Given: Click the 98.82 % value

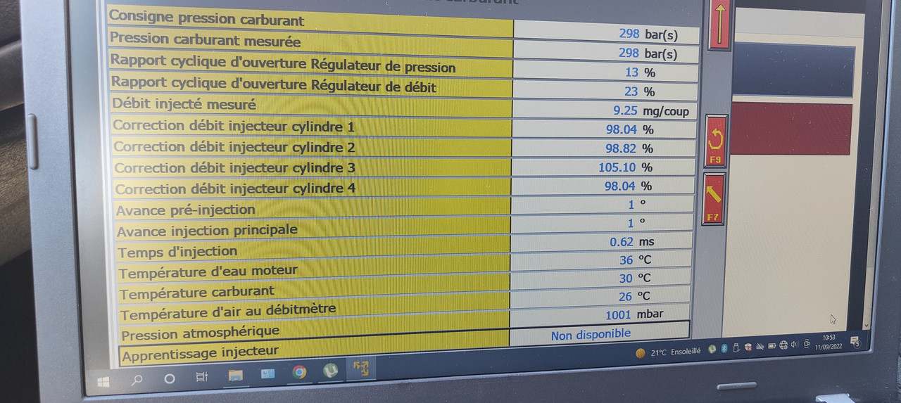Looking at the screenshot, I should pyautogui.click(x=629, y=148).
